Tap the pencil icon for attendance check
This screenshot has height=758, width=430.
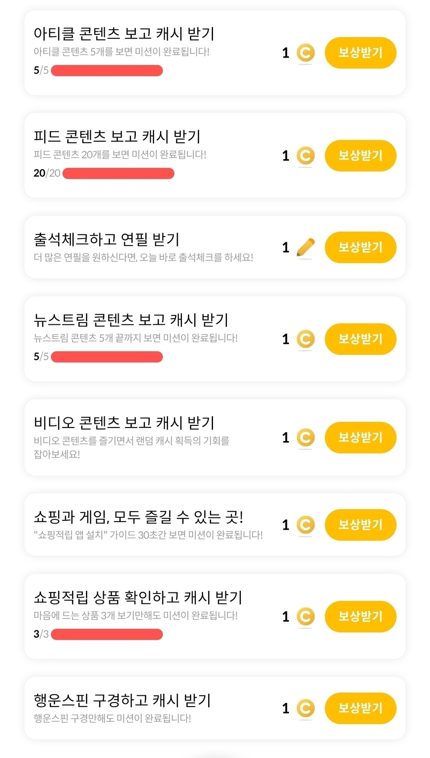pos(306,247)
